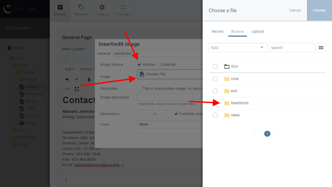Open the SUU site dropdown in file chooser
The image size is (332, 187).
pyautogui.click(x=238, y=48)
